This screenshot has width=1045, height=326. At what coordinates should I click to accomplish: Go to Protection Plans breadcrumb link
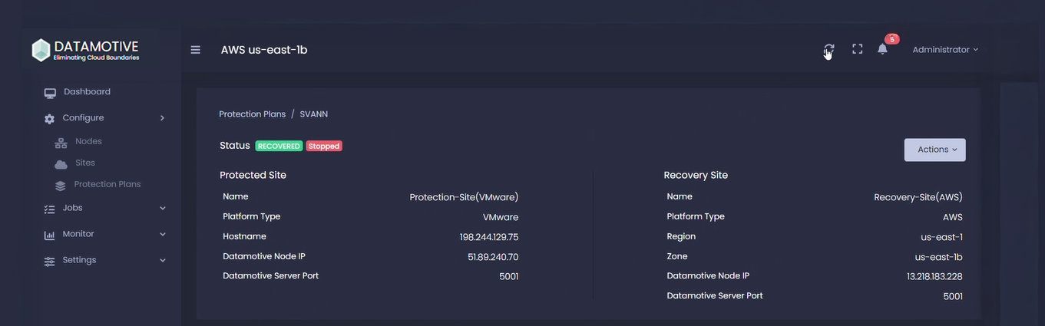[x=251, y=114]
